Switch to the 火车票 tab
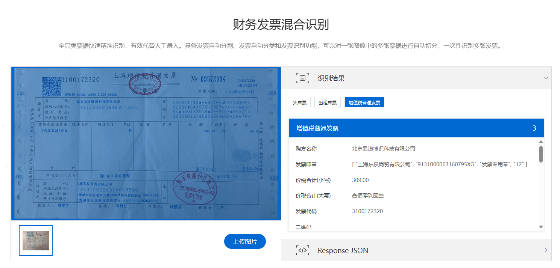The height and width of the screenshot is (268, 560). pos(300,102)
